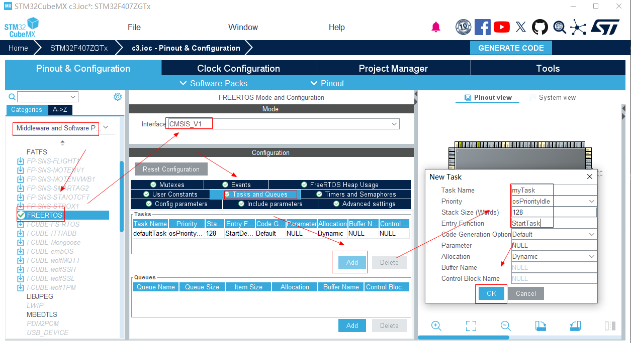The width and height of the screenshot is (631, 343).
Task: Open the Window menu
Action: coord(243,27)
